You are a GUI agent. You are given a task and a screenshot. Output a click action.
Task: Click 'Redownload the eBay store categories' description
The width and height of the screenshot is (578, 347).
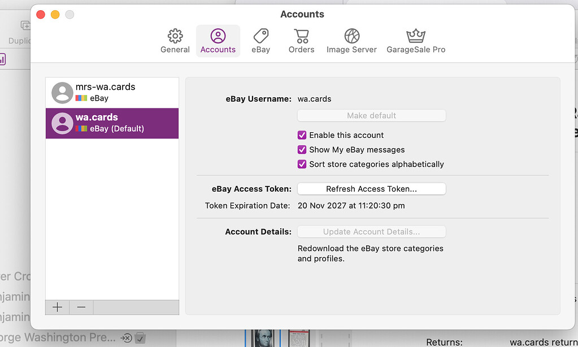coord(371,253)
